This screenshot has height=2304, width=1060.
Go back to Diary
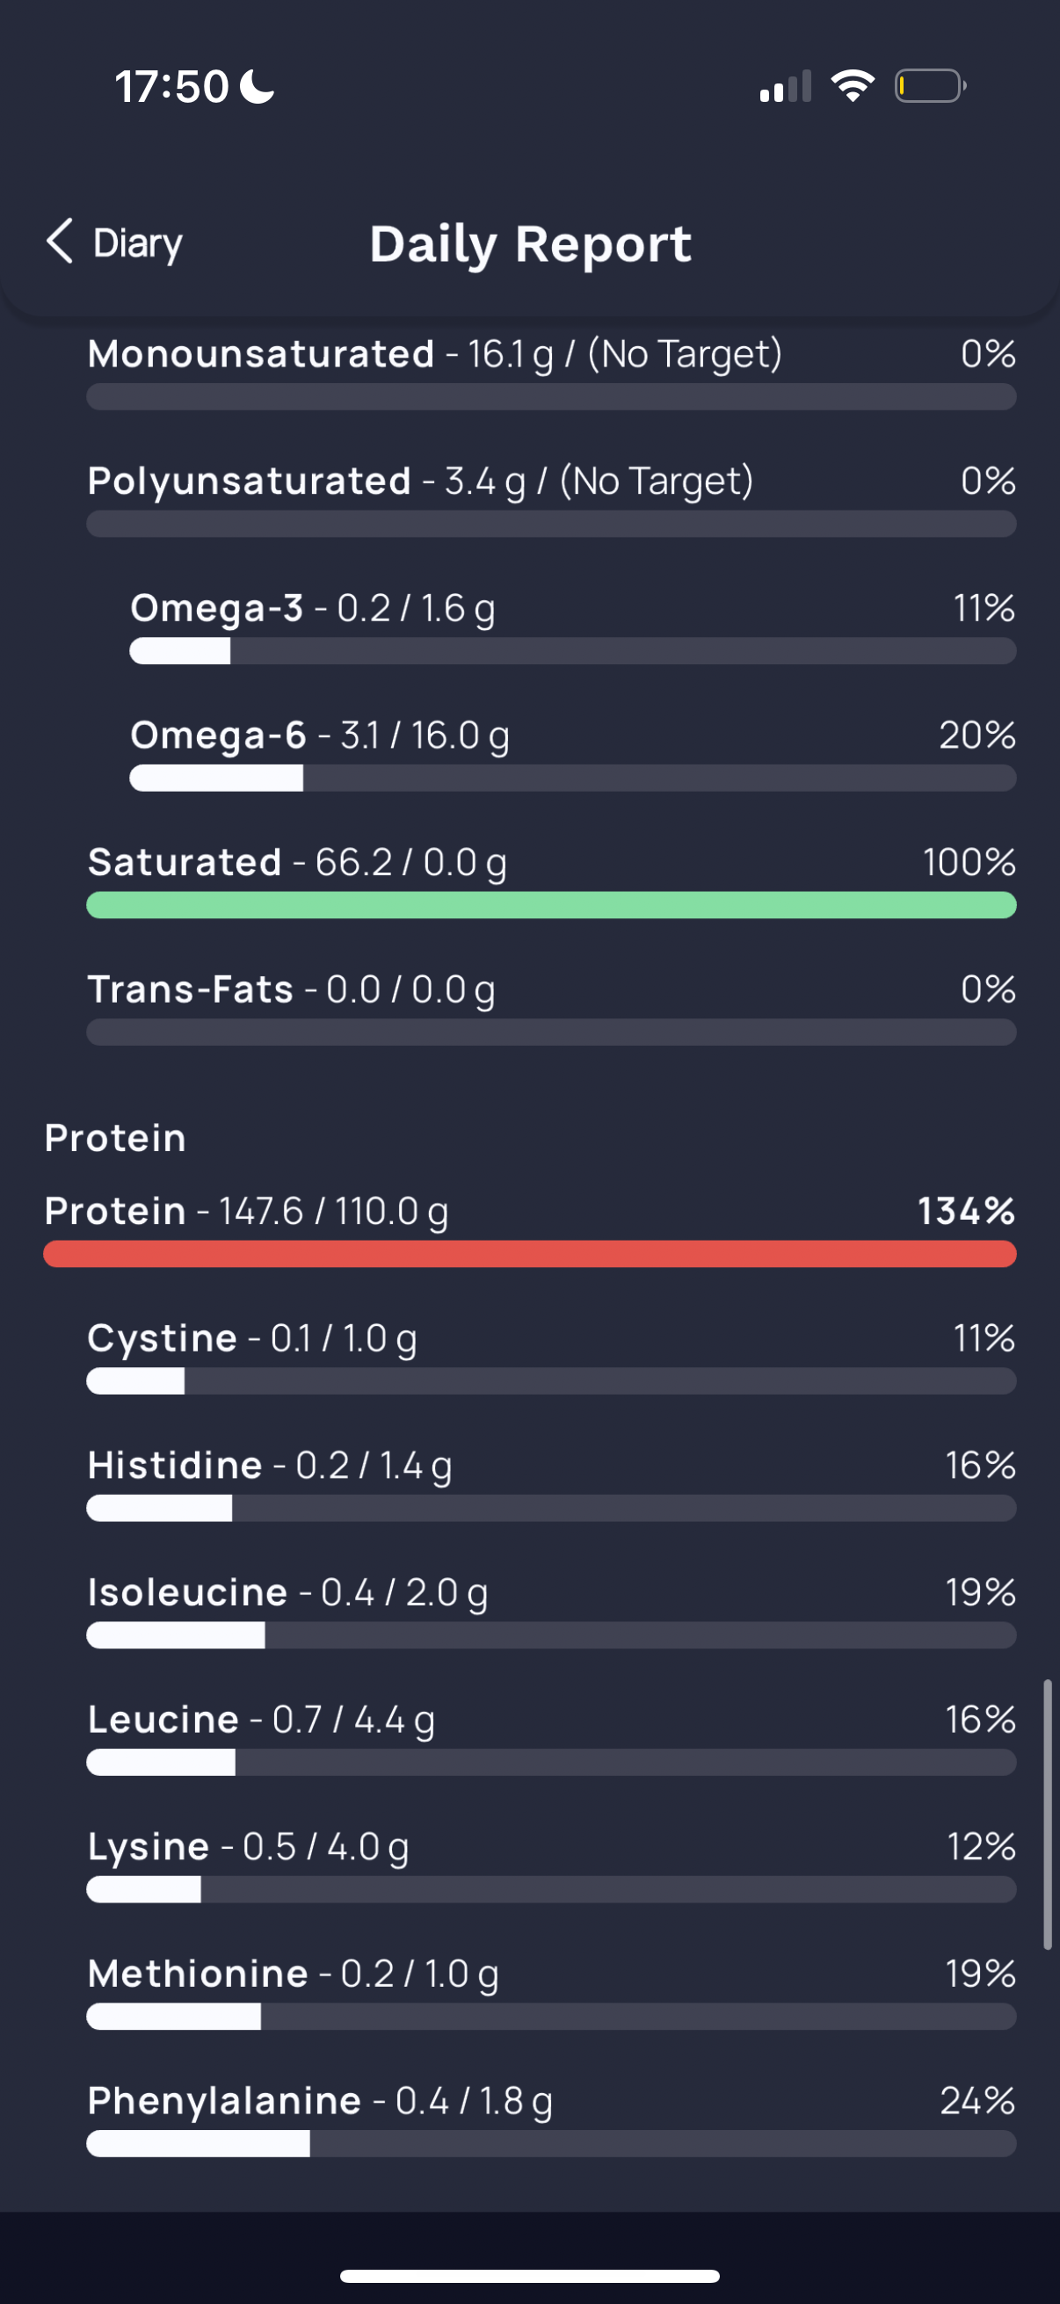[113, 243]
